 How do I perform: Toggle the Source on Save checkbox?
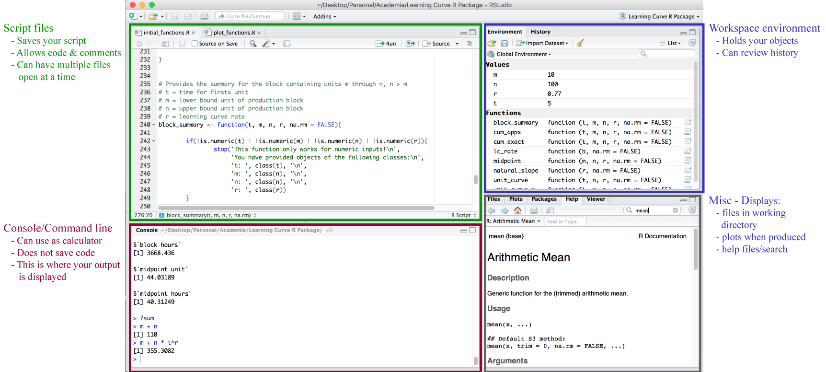pyautogui.click(x=195, y=44)
